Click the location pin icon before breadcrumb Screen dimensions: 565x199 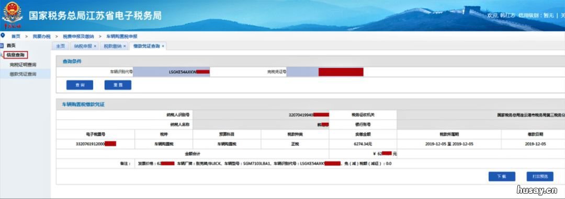pyautogui.click(x=3, y=36)
